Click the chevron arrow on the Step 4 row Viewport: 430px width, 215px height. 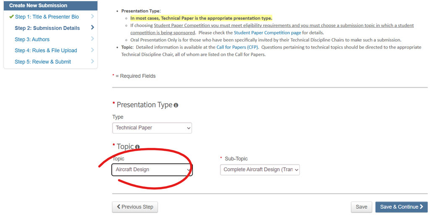point(92,50)
